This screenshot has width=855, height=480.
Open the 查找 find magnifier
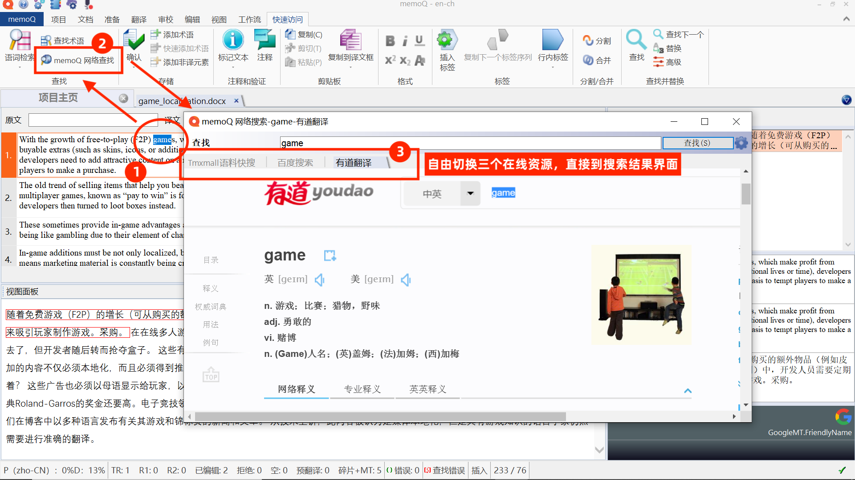click(636, 40)
